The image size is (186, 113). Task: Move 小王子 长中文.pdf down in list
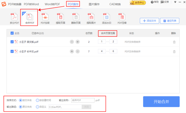[78, 52]
